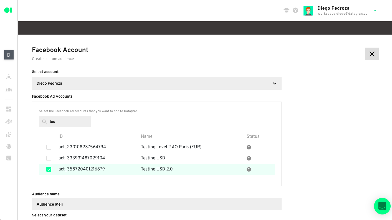Open the audiences people icon

coord(9,90)
